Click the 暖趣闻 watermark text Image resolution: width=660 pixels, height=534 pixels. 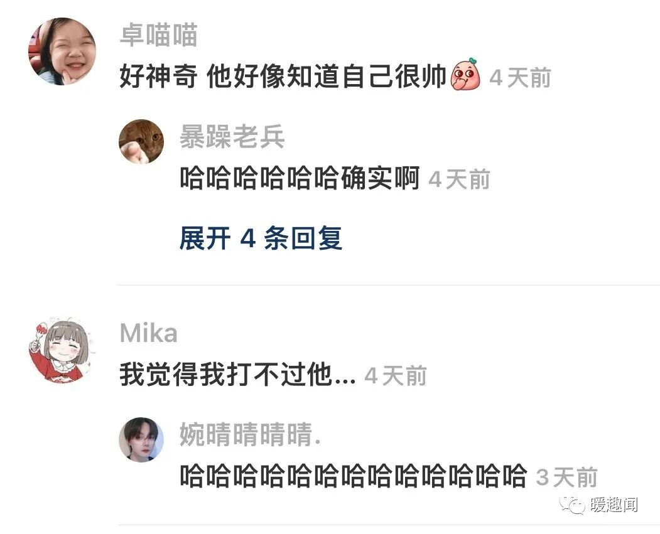pos(614,504)
